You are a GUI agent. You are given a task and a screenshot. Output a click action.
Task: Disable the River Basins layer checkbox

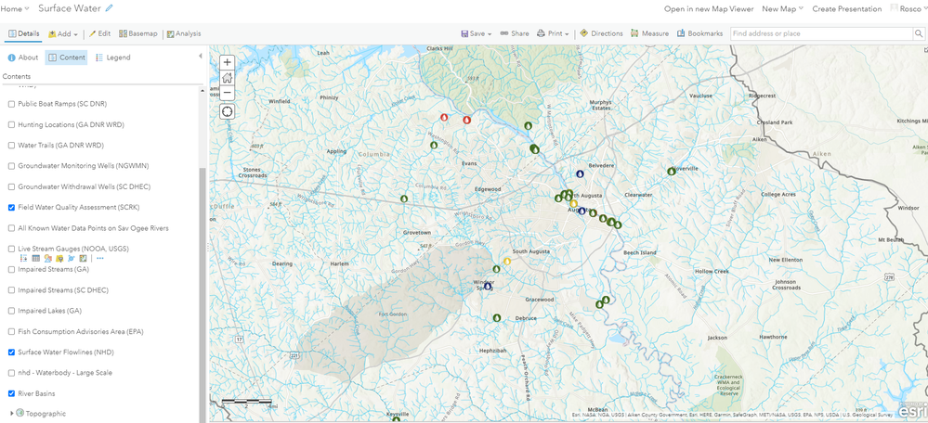[11, 393]
